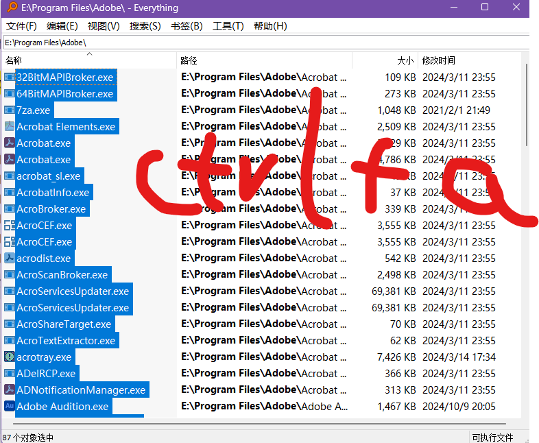
Task: Select the file name AcroBroker.exe
Action: 51,209
